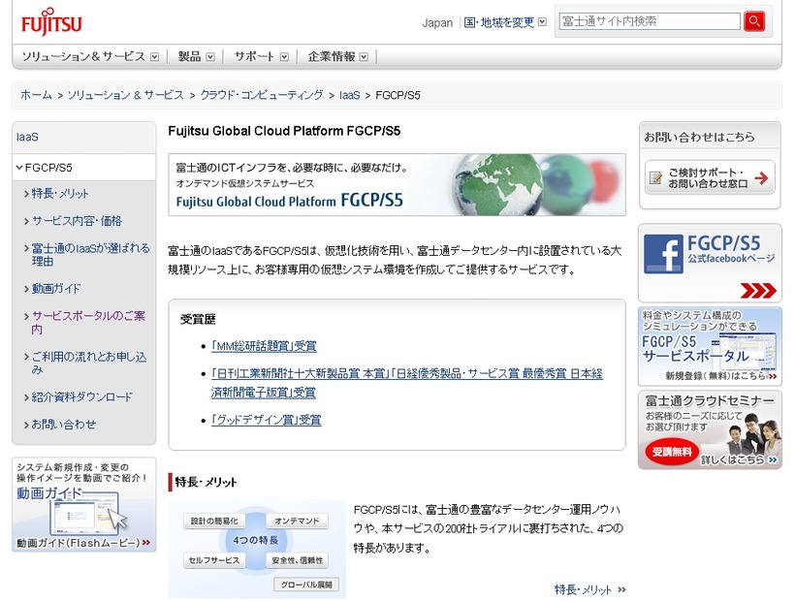Open ソリューション & サービス breadcrumb link
This screenshot has width=795, height=601.
pos(125,95)
